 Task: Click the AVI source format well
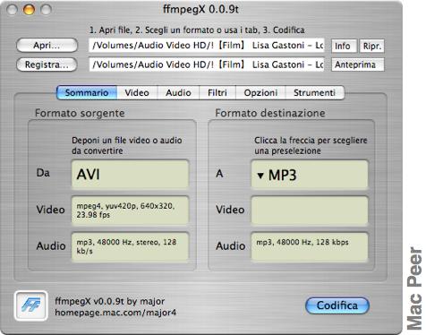tap(130, 175)
